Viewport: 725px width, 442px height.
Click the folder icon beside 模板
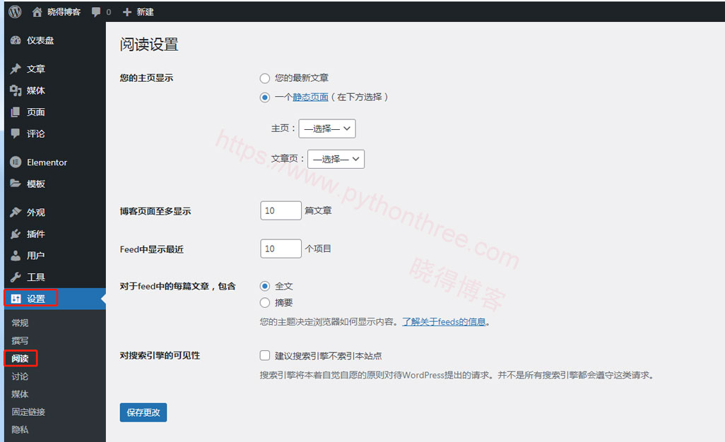[16, 184]
